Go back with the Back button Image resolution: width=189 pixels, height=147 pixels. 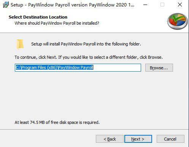pyautogui.click(x=110, y=139)
